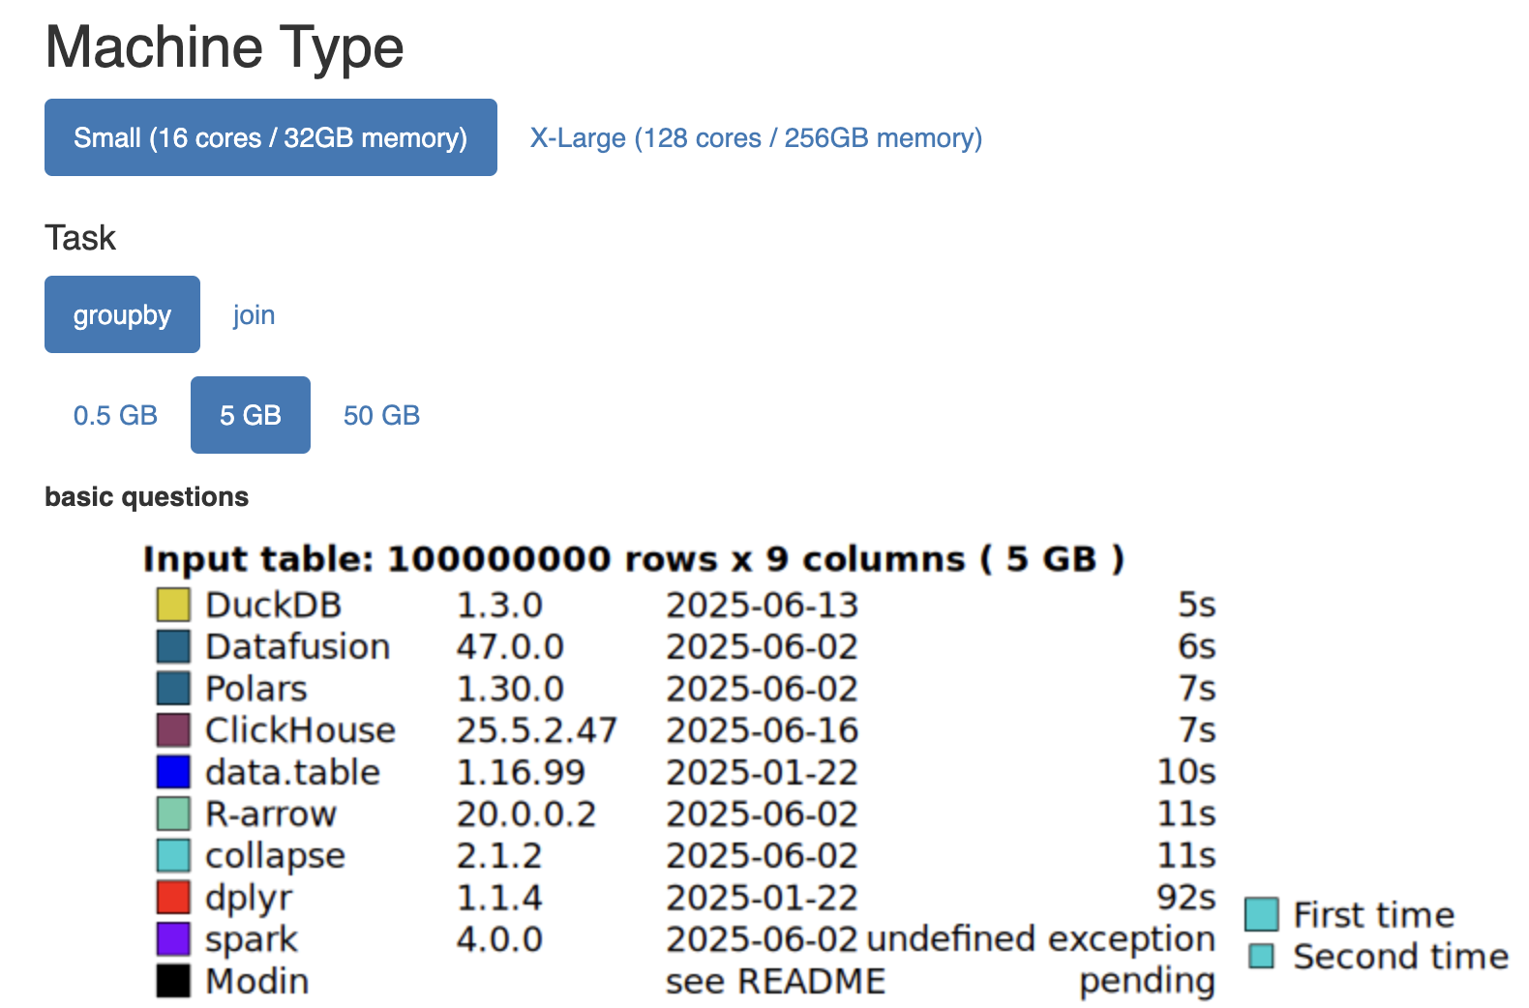Click the Polars legend color square
This screenshot has height=1008, width=1529.
click(x=173, y=689)
